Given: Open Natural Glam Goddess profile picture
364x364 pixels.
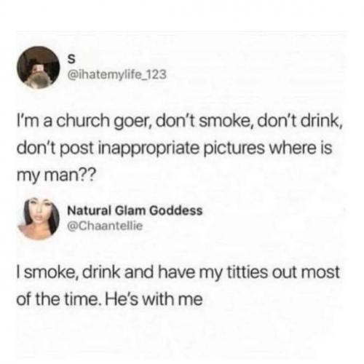Looking at the screenshot, I should (39, 218).
